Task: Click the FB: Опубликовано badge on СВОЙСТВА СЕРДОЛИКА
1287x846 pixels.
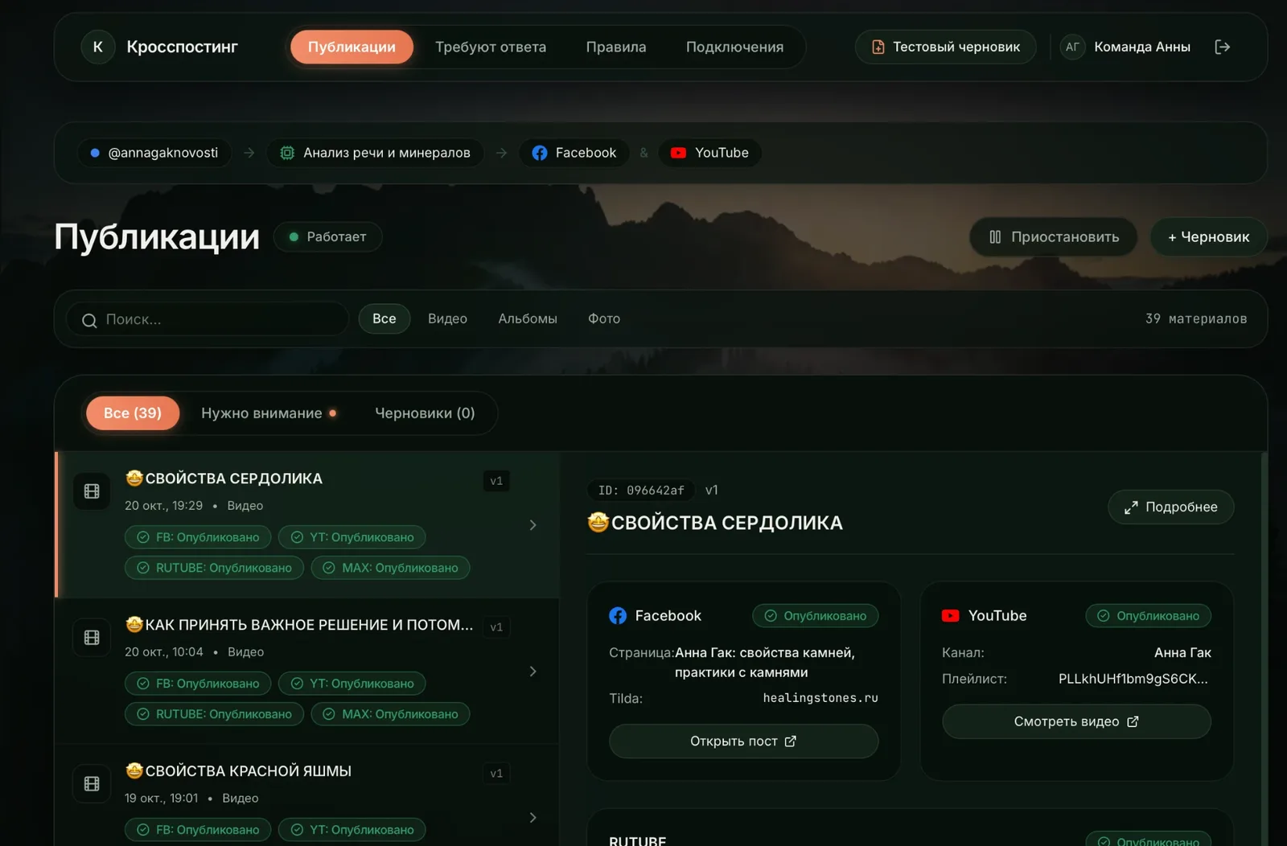Action: click(198, 537)
